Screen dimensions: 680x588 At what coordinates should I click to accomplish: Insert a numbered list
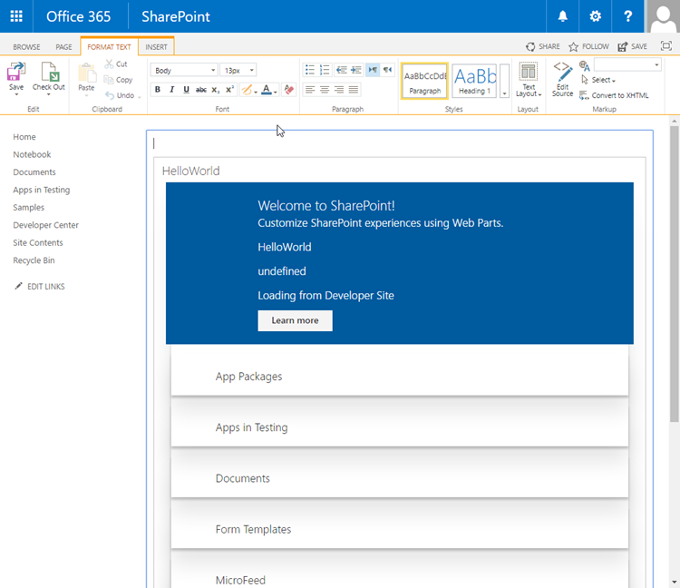pyautogui.click(x=325, y=70)
